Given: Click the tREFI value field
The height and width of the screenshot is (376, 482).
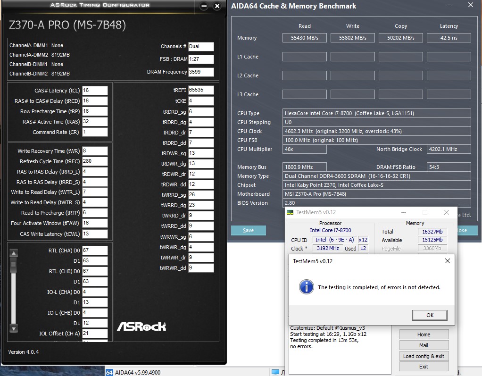Looking at the screenshot, I should pyautogui.click(x=201, y=90).
